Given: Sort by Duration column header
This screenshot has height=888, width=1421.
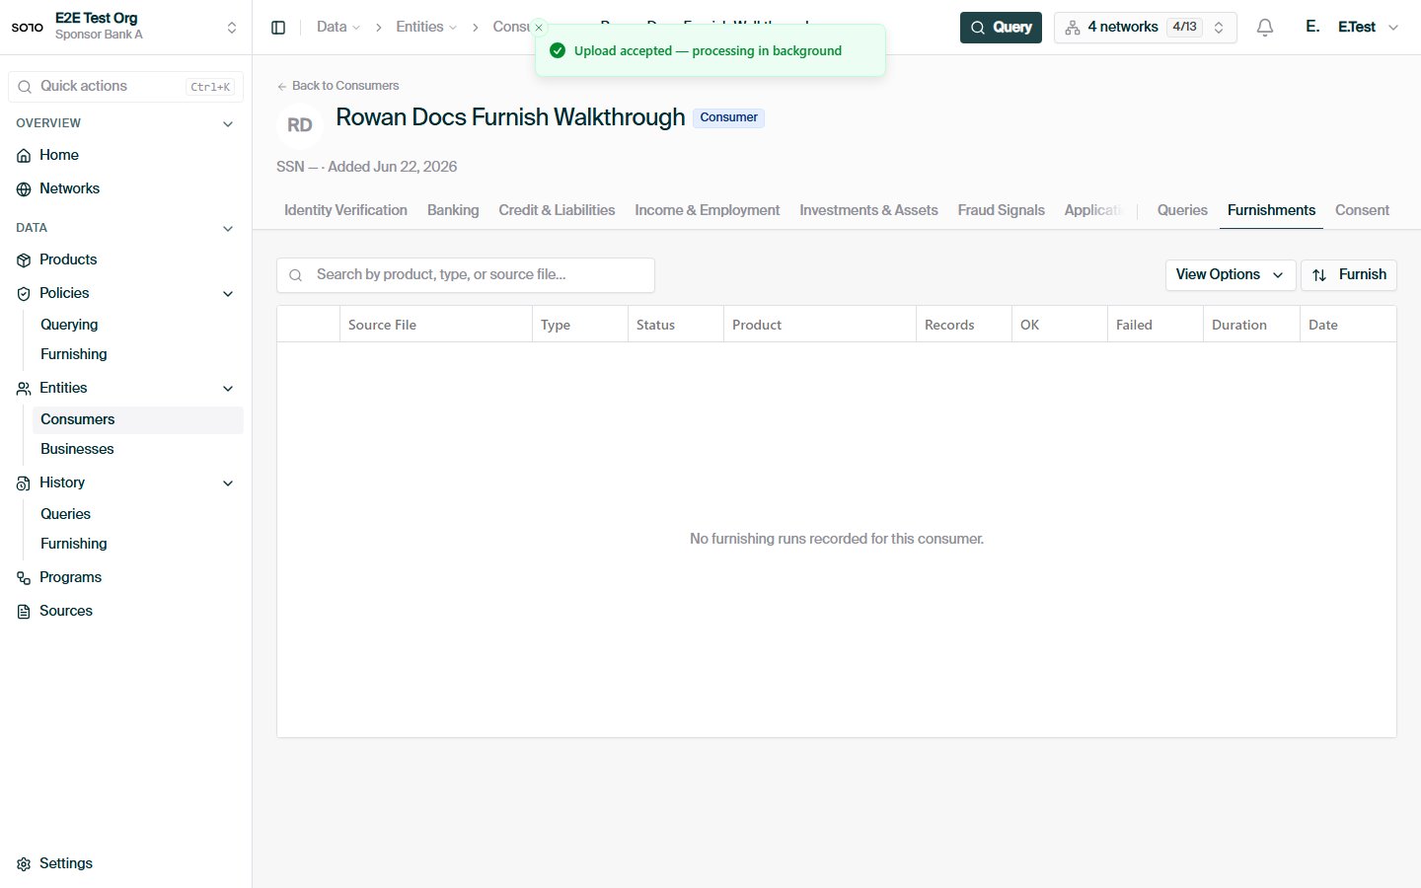Looking at the screenshot, I should tap(1251, 325).
